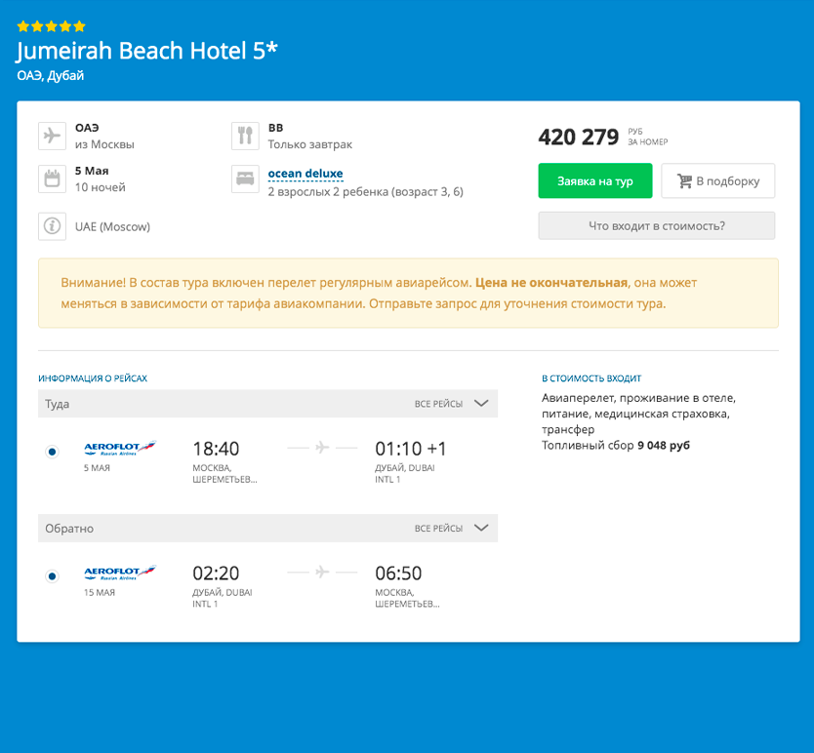Click the Туда section header
The height and width of the screenshot is (753, 814).
click(x=58, y=404)
